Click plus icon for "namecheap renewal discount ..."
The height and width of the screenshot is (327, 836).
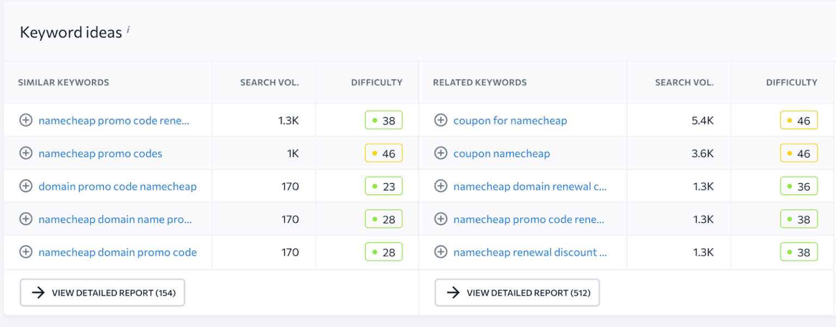[x=440, y=252]
